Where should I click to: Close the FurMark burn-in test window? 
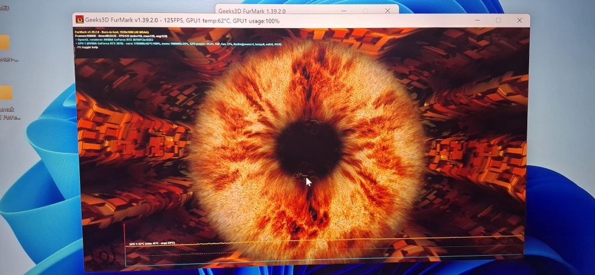click(519, 20)
